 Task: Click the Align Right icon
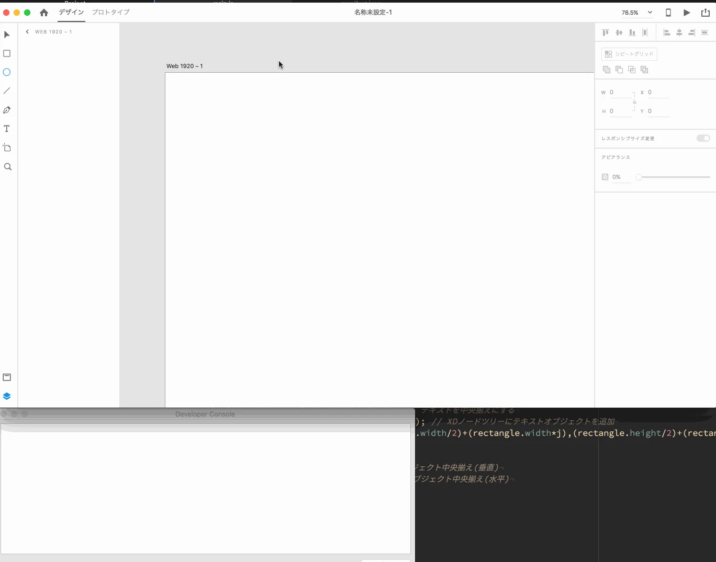coord(691,32)
